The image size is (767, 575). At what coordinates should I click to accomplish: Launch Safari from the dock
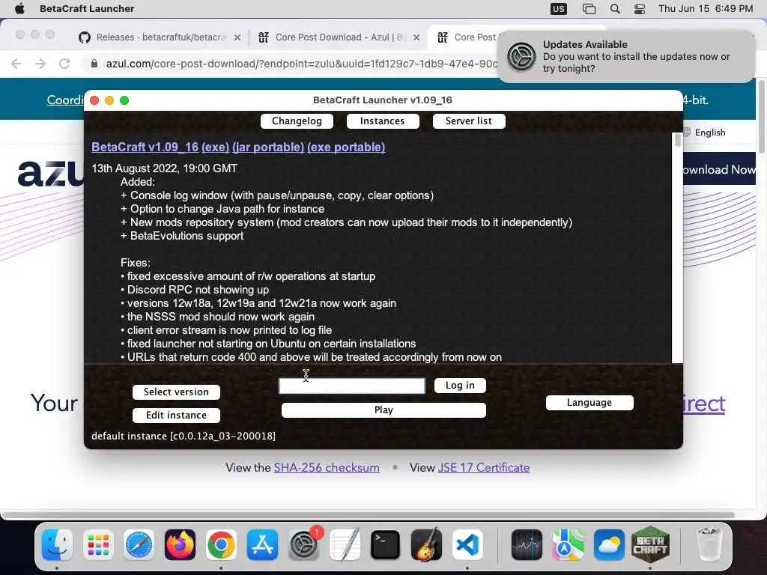point(139,545)
